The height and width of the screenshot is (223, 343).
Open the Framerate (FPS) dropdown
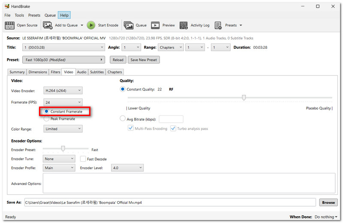pyautogui.click(x=63, y=102)
